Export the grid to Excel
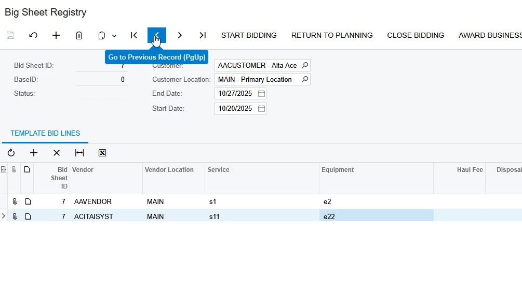 click(102, 153)
